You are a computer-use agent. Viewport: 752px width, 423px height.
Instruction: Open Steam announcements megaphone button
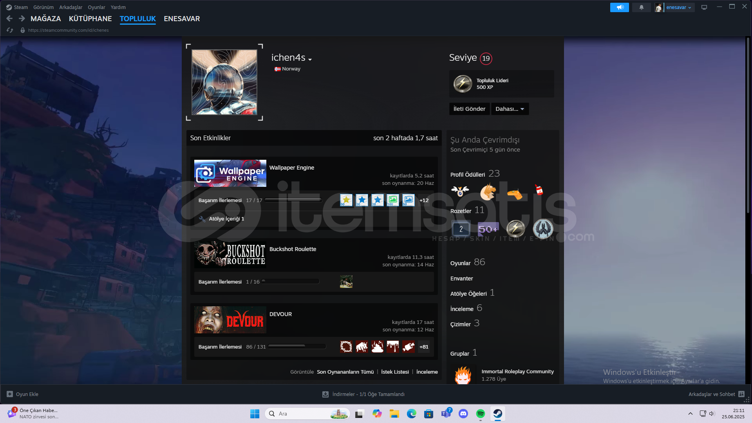619,7
